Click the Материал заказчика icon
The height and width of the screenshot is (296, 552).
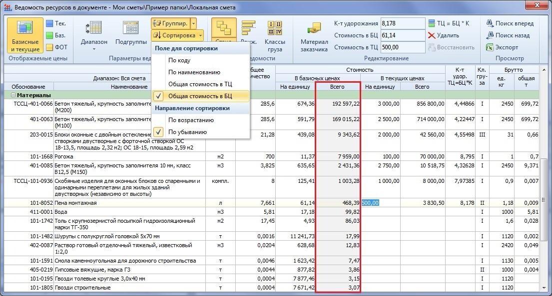pyautogui.click(x=314, y=29)
